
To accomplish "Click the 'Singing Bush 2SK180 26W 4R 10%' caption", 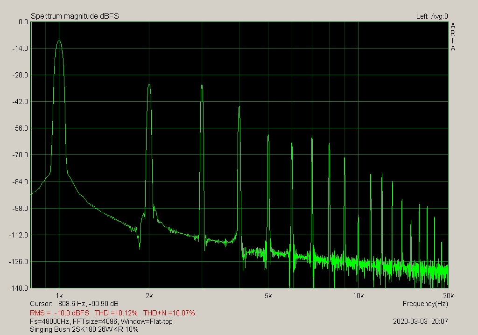I will pyautogui.click(x=84, y=329).
